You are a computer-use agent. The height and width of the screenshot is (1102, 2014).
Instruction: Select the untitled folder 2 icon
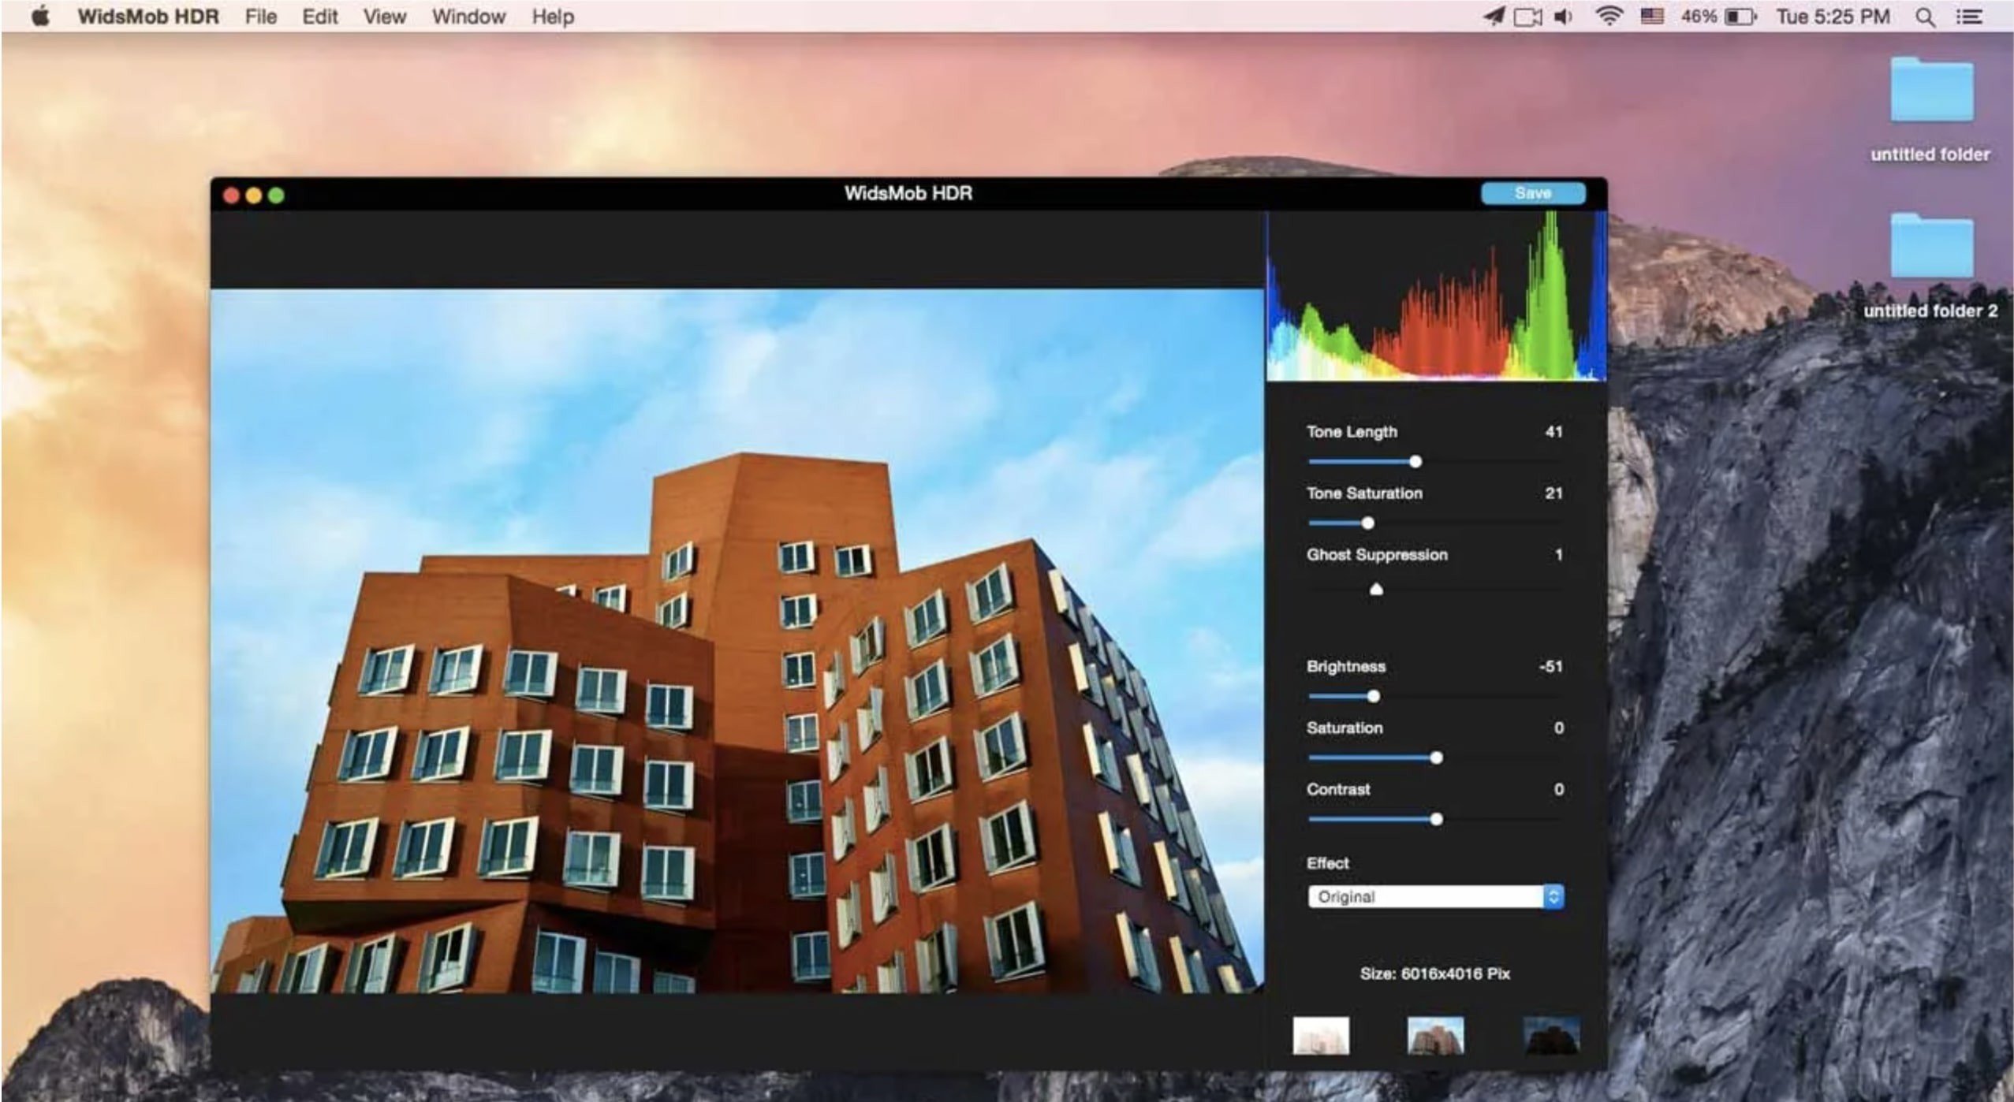[1931, 247]
